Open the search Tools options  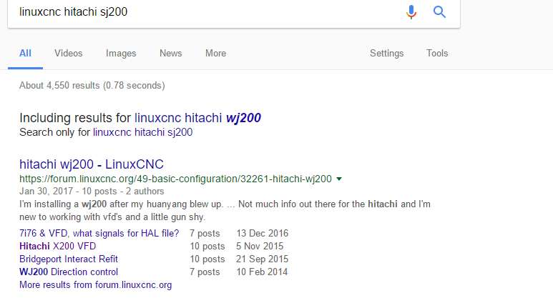[x=437, y=54]
